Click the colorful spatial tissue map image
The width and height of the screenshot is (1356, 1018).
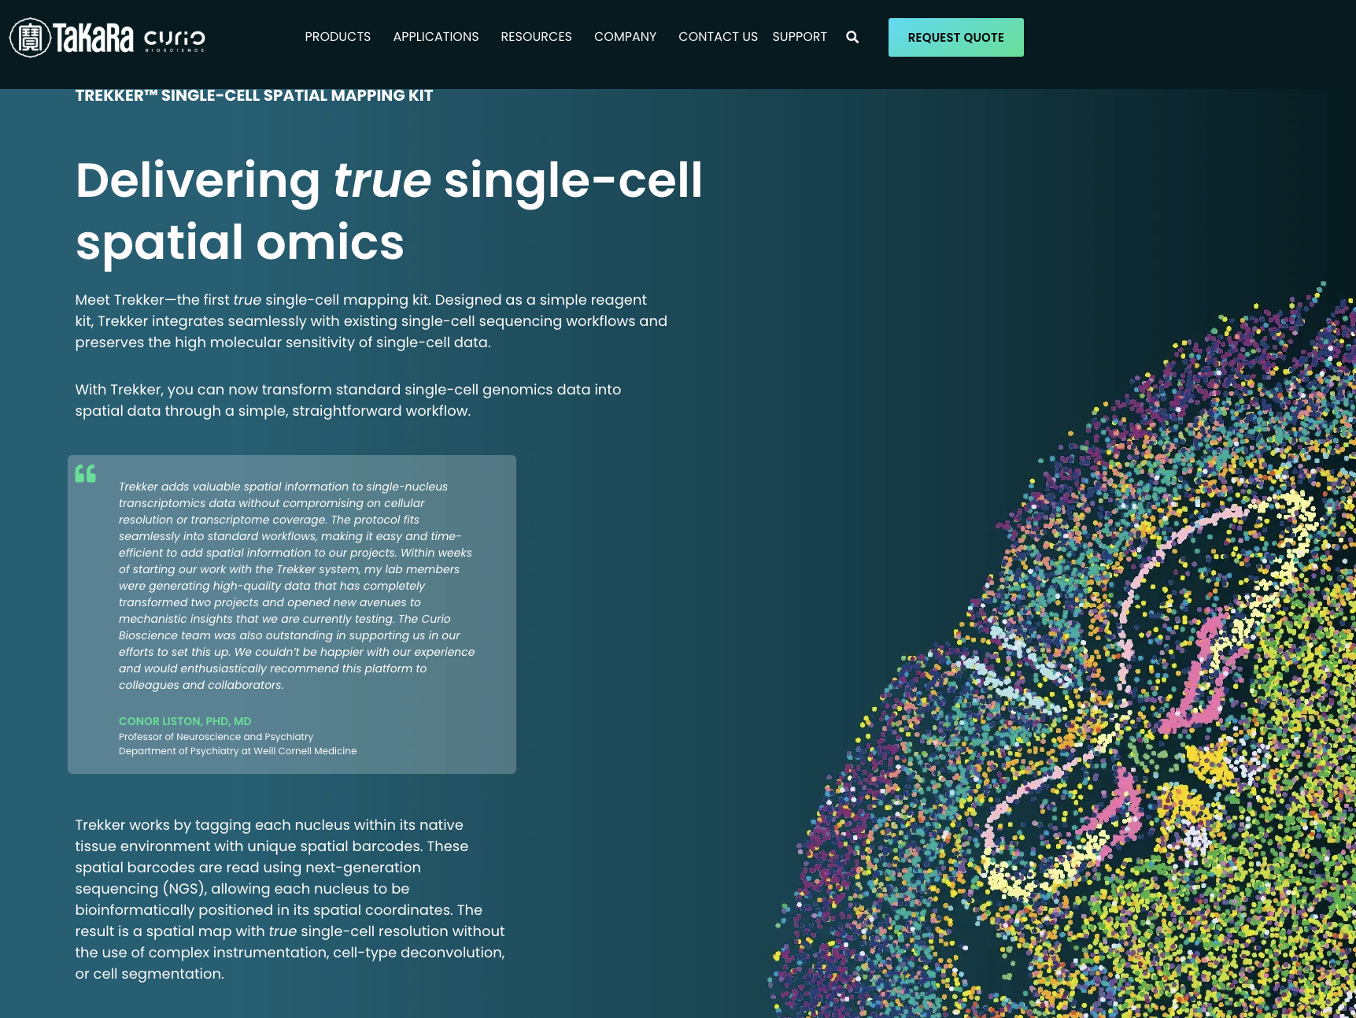click(x=1062, y=650)
